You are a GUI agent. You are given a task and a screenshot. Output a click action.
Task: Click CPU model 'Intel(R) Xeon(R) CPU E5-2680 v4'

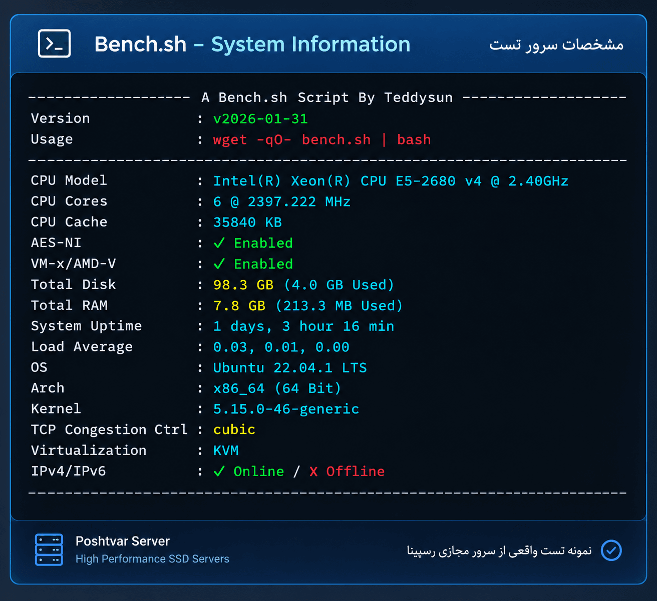(x=348, y=181)
